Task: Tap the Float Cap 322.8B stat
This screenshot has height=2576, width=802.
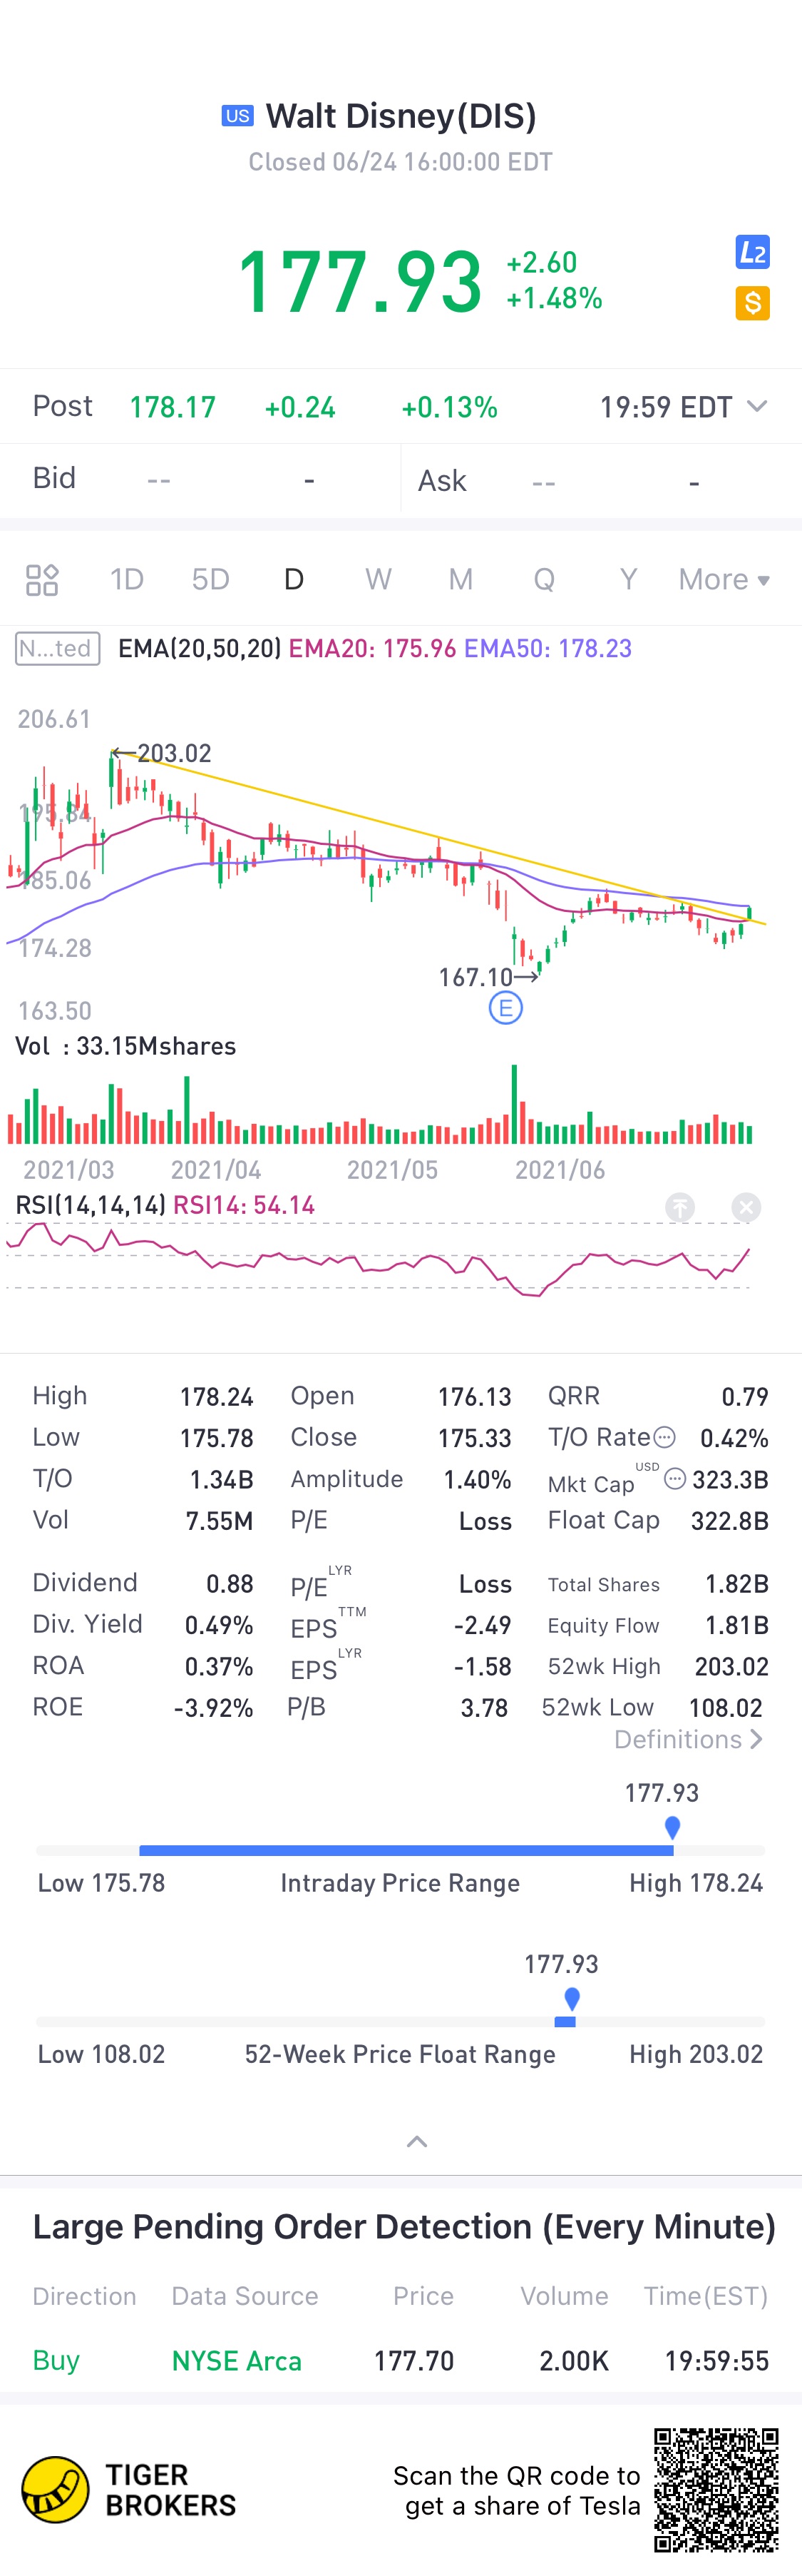Action: [x=658, y=1521]
